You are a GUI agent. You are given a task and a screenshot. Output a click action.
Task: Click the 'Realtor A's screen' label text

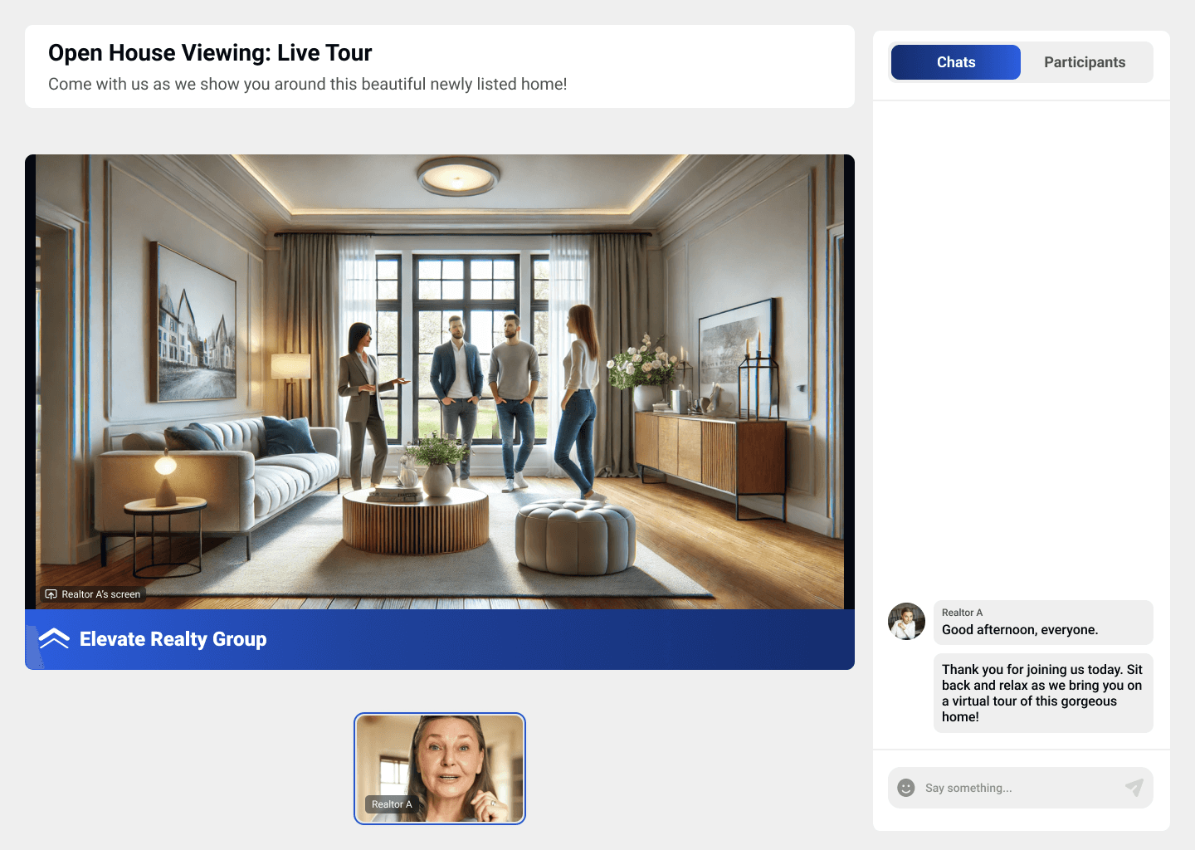[x=100, y=594]
